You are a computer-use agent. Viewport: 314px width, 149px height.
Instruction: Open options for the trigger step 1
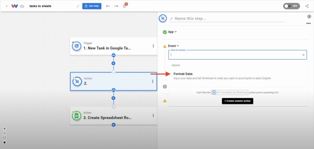153,46
